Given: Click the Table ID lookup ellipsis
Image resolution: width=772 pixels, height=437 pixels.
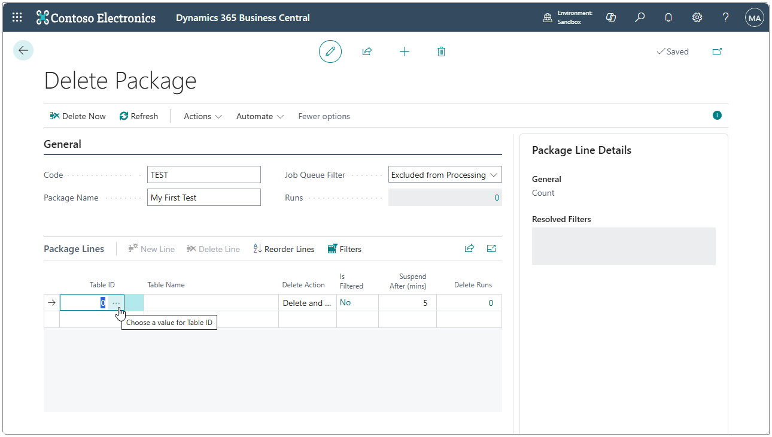Looking at the screenshot, I should (116, 303).
